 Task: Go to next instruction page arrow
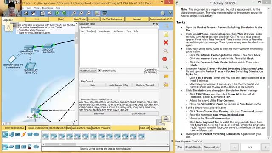(266, 147)
